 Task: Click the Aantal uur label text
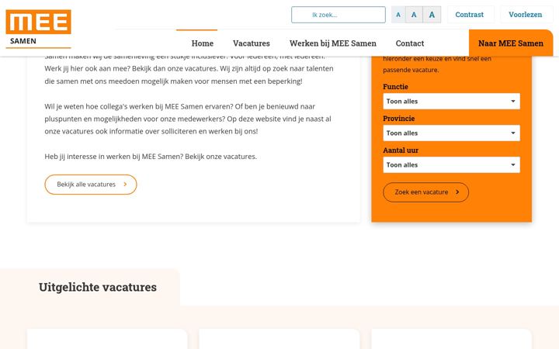401,150
